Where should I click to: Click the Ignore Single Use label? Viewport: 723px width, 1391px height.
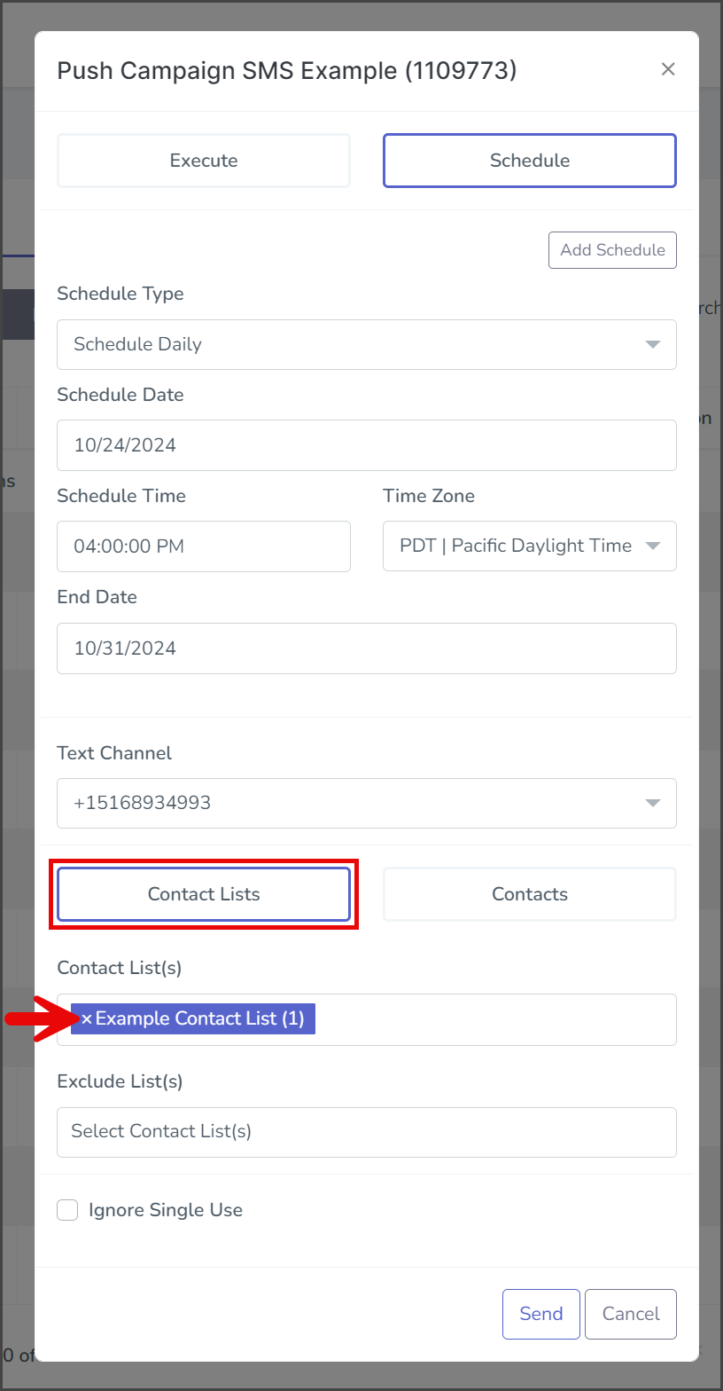pos(166,1210)
